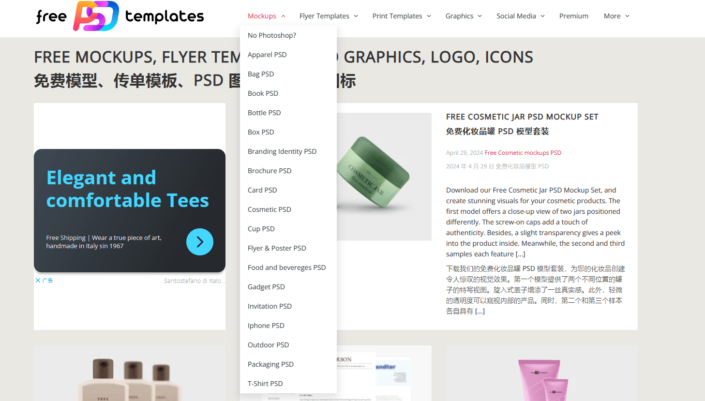Image resolution: width=705 pixels, height=401 pixels.
Task: Open the Print Templates dropdown
Action: (402, 15)
